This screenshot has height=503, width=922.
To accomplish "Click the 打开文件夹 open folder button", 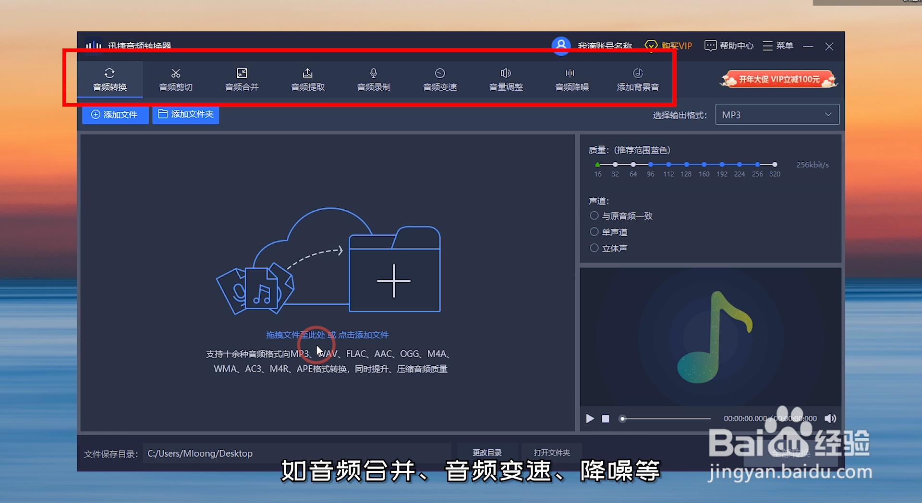I will 552,453.
